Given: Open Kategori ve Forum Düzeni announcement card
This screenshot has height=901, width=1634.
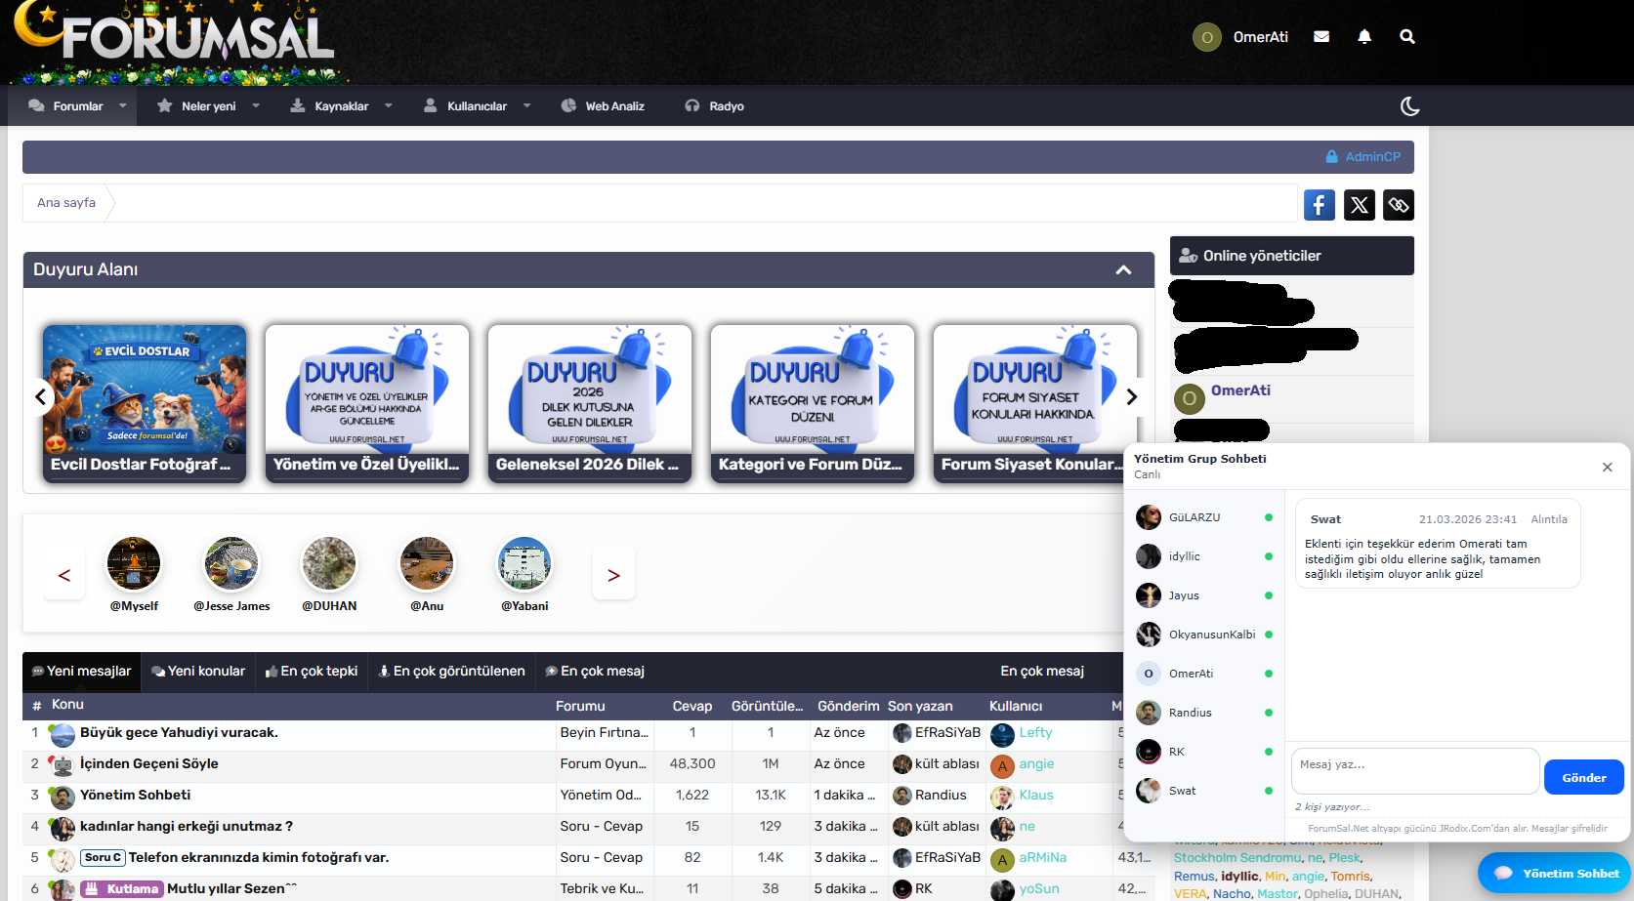Looking at the screenshot, I should coord(813,404).
